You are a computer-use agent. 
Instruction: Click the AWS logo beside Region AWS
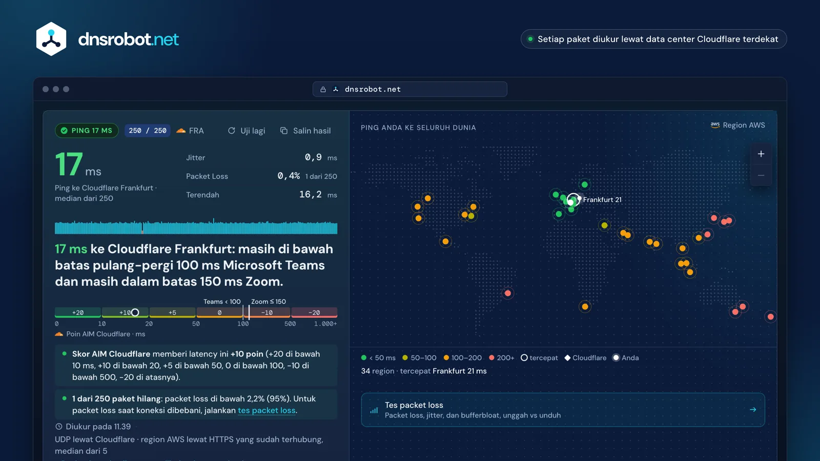pyautogui.click(x=715, y=125)
